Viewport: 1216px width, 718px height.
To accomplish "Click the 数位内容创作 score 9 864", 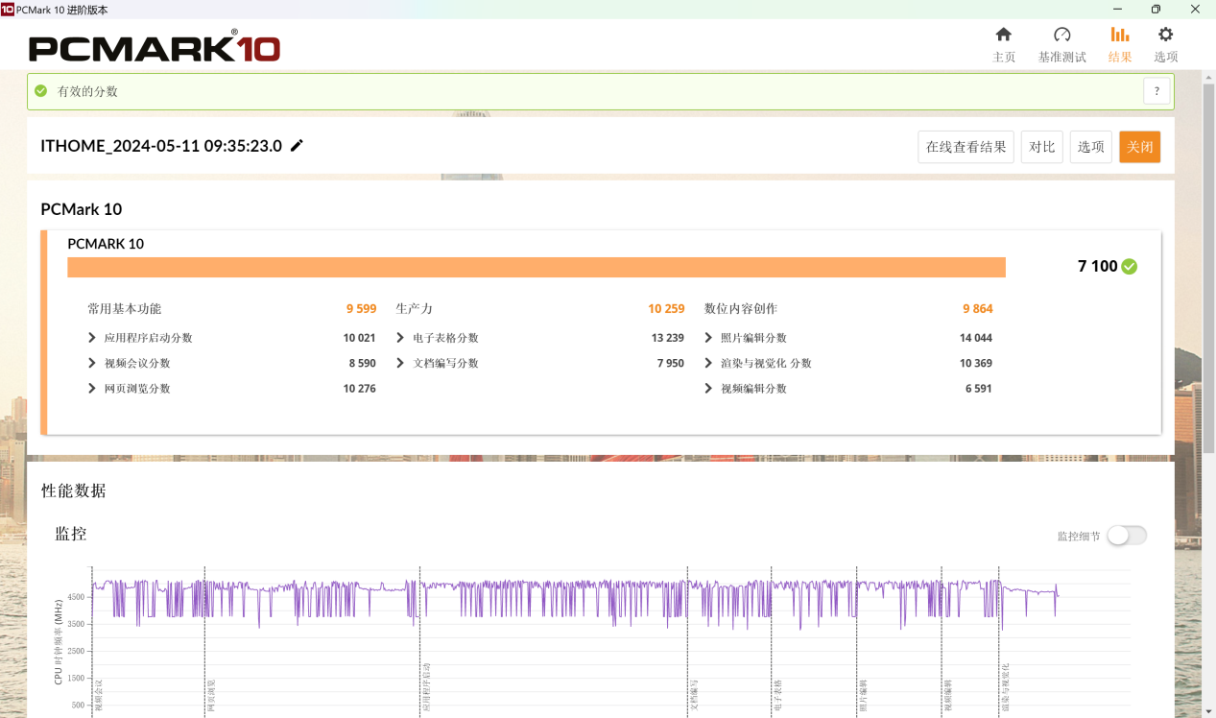I will (978, 309).
